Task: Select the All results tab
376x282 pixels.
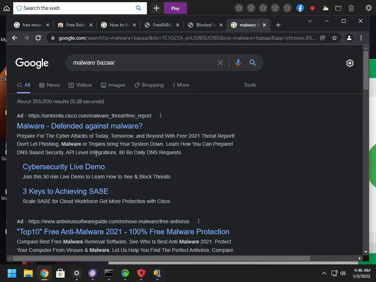Action: 23,85
